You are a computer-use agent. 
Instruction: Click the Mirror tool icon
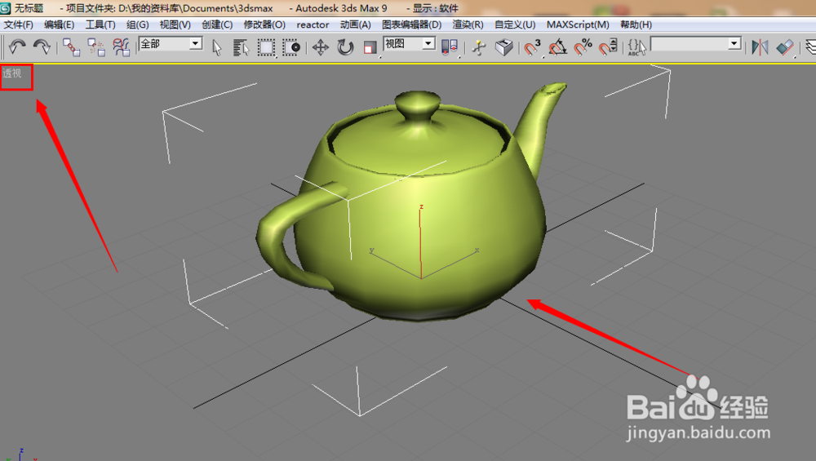click(760, 47)
